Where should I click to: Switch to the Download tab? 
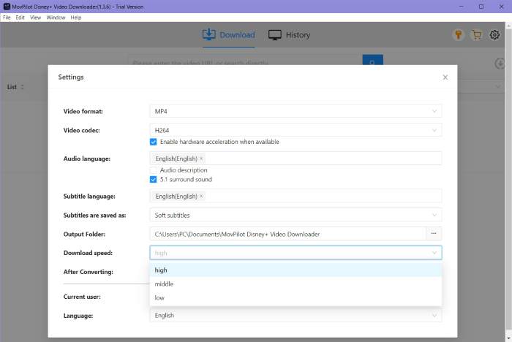pyautogui.click(x=228, y=35)
